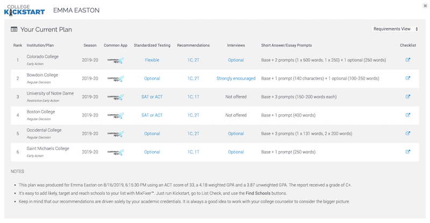Open Optional testing link for Saint Michaels College
The height and width of the screenshot is (223, 430).
click(152, 152)
